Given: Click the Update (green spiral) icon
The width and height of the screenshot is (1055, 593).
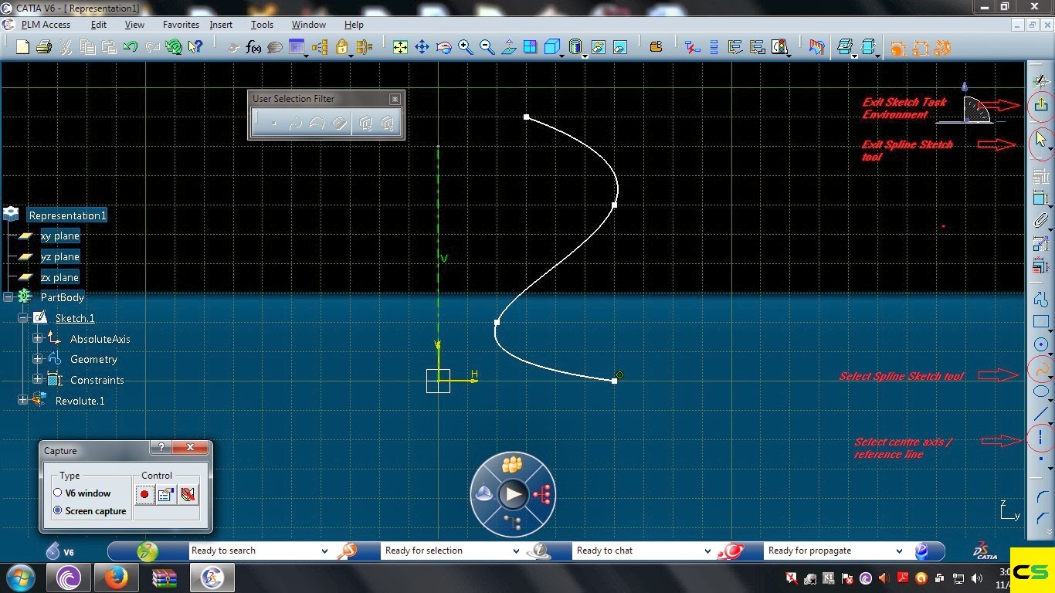Looking at the screenshot, I should [174, 48].
